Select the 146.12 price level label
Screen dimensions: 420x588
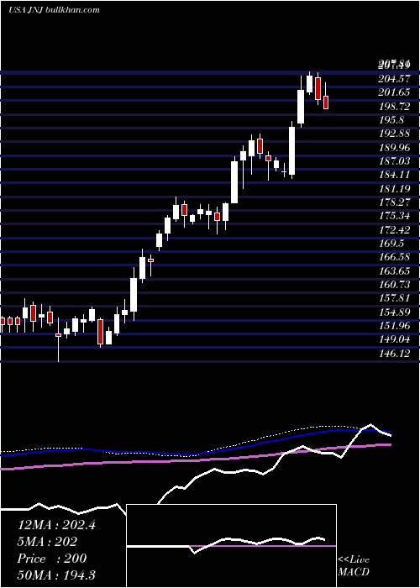pyautogui.click(x=394, y=354)
